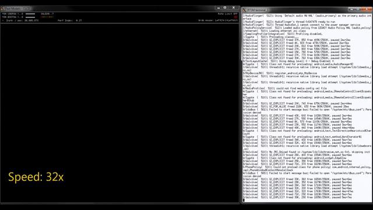The width and height of the screenshot is (373, 210).
Task: Click the GC_FOR_ALLOC dalvikvm log line
Action: coord(296,106)
